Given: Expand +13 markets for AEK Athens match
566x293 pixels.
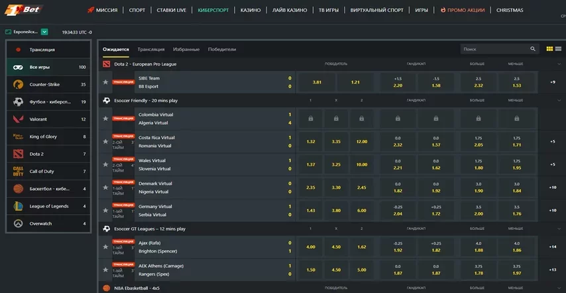Looking at the screenshot, I should tap(553, 270).
